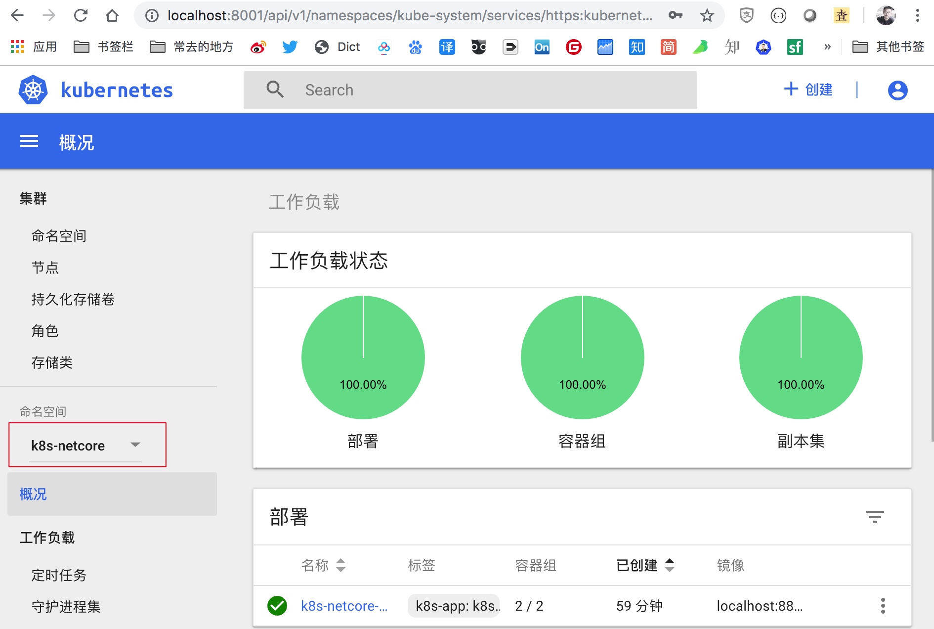The height and width of the screenshot is (629, 934).
Task: Click the 2 / 2 pods cell
Action: pyautogui.click(x=529, y=606)
